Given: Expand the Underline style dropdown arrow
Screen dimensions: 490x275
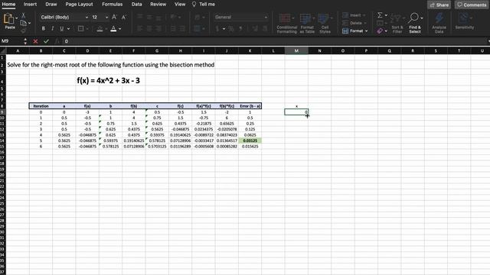Looking at the screenshot, I should pos(68,29).
